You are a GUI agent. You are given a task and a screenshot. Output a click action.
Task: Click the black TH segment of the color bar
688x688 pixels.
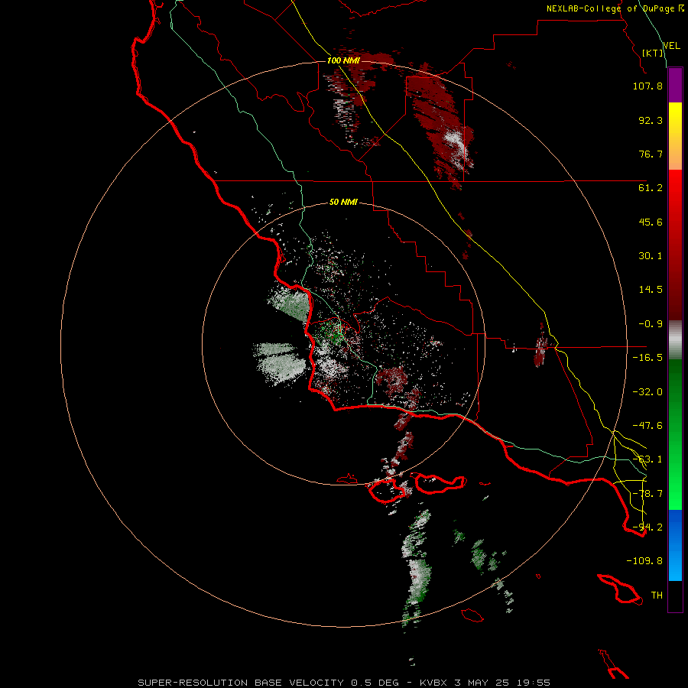click(x=675, y=596)
